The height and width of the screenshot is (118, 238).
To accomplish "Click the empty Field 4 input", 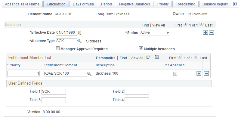I will tap(137, 100).
